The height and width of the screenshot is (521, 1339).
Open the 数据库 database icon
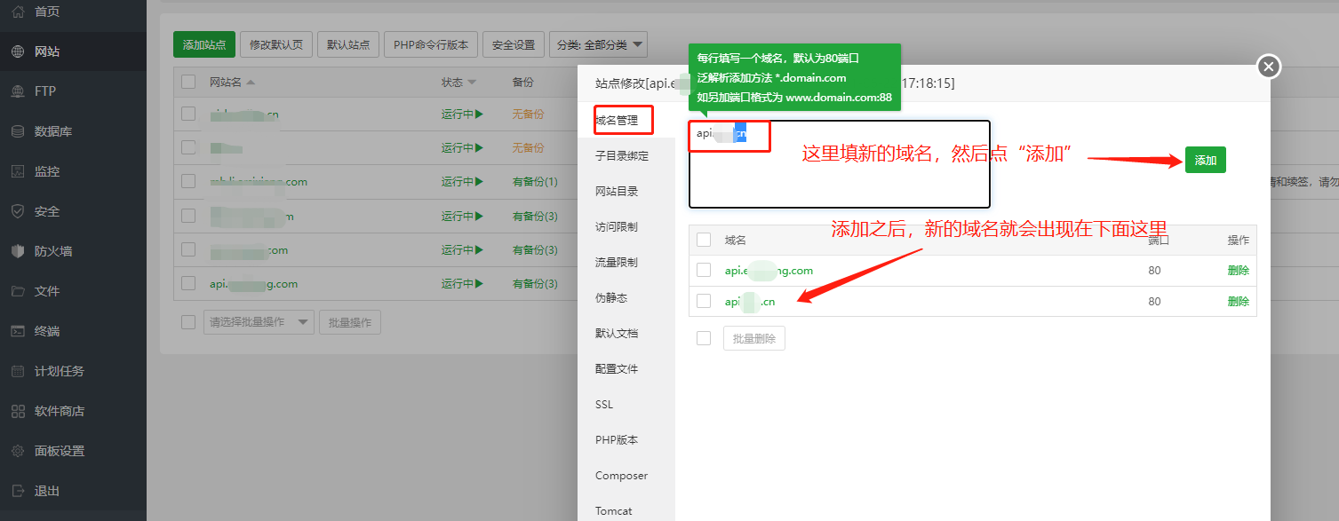pos(18,131)
